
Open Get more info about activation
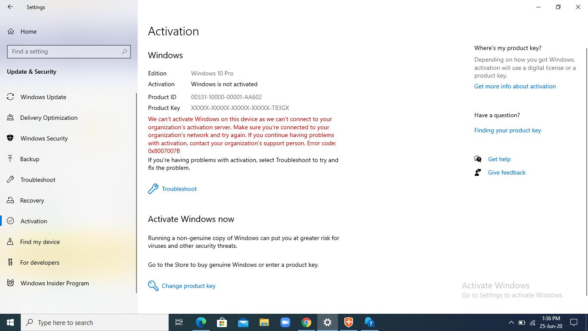pos(515,86)
